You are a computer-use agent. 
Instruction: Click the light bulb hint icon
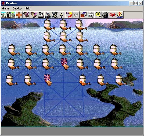click(62, 15)
